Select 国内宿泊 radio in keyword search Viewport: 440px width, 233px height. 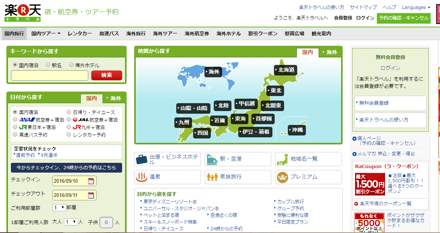[15, 65]
